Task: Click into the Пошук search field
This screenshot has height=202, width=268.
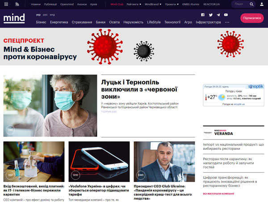Action: [x=240, y=4]
